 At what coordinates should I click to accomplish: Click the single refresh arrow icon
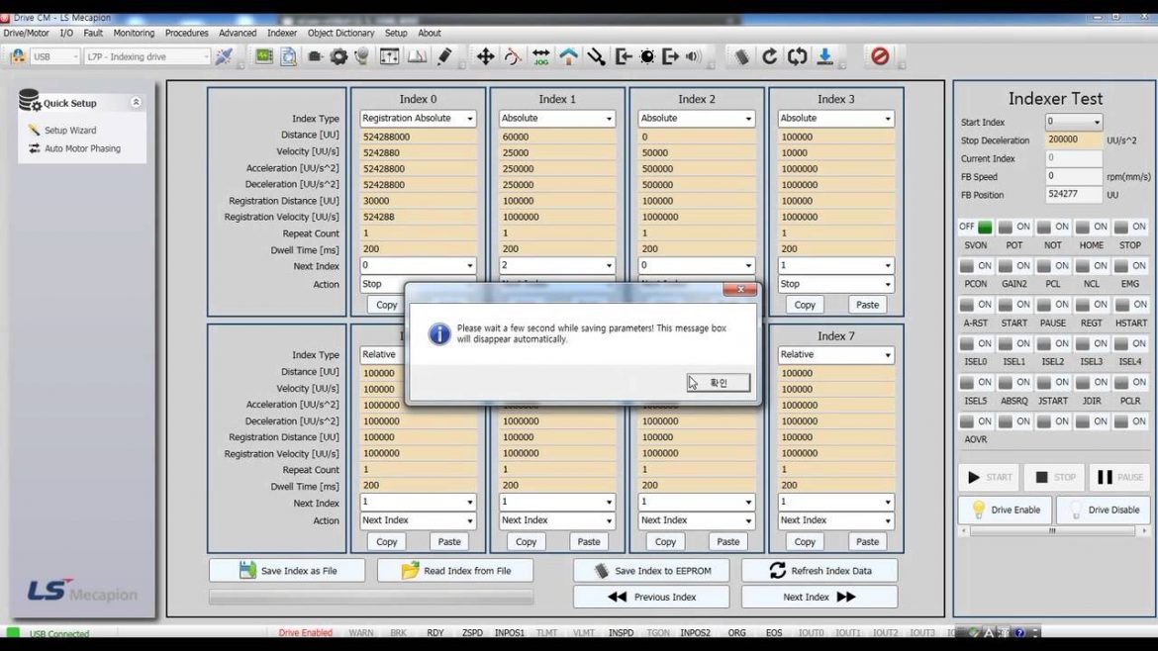point(770,56)
